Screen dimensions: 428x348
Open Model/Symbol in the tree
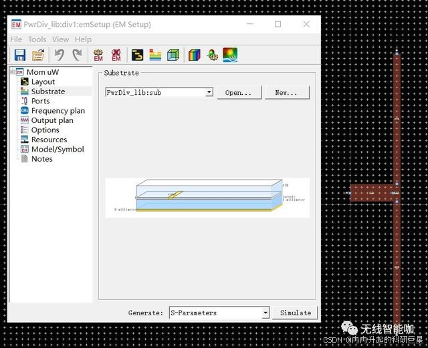click(58, 150)
